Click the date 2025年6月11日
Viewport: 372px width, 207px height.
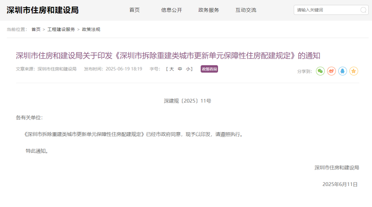click(340, 184)
